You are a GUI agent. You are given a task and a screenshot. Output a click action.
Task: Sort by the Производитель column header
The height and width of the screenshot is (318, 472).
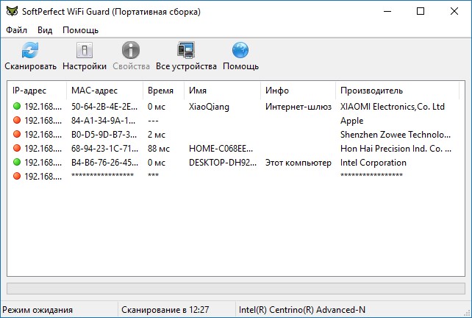(x=397, y=91)
